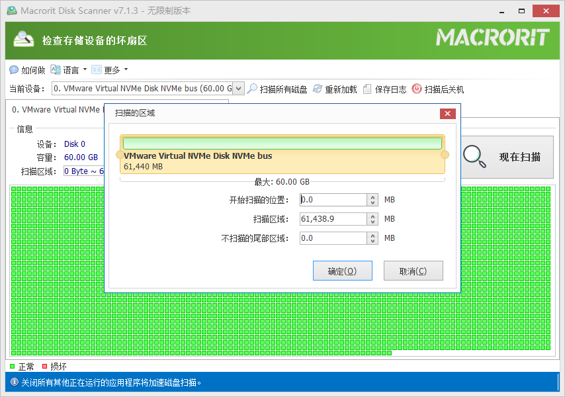Minimize the Macrorit Disk Scanner window
The height and width of the screenshot is (397, 565).
(x=501, y=11)
